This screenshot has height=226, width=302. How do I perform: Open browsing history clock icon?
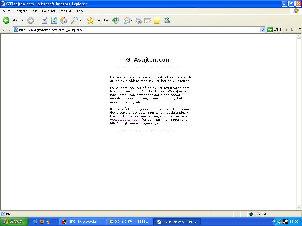(116, 20)
